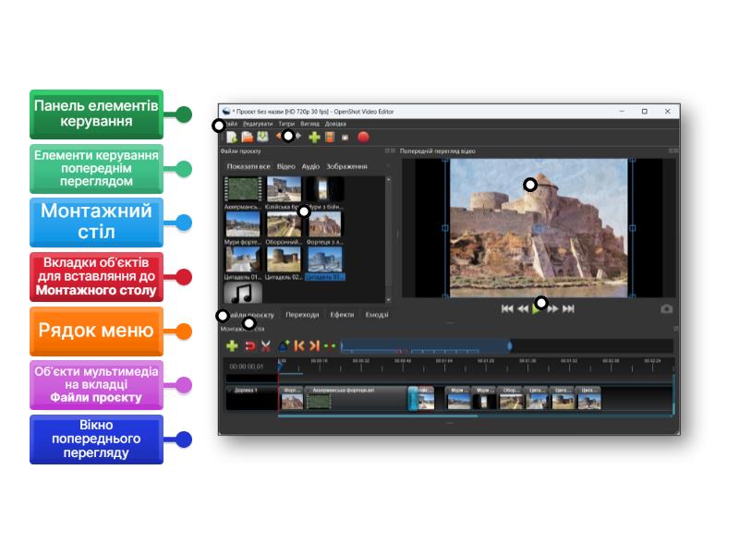Add a new track with green plus

(232, 345)
